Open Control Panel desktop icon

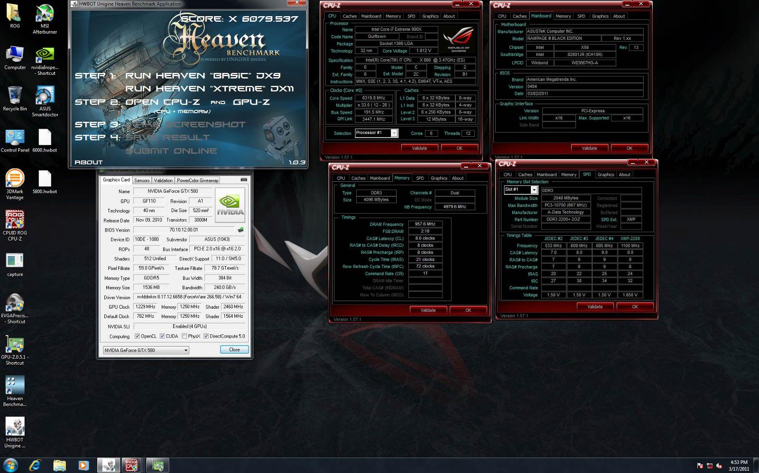pos(15,140)
